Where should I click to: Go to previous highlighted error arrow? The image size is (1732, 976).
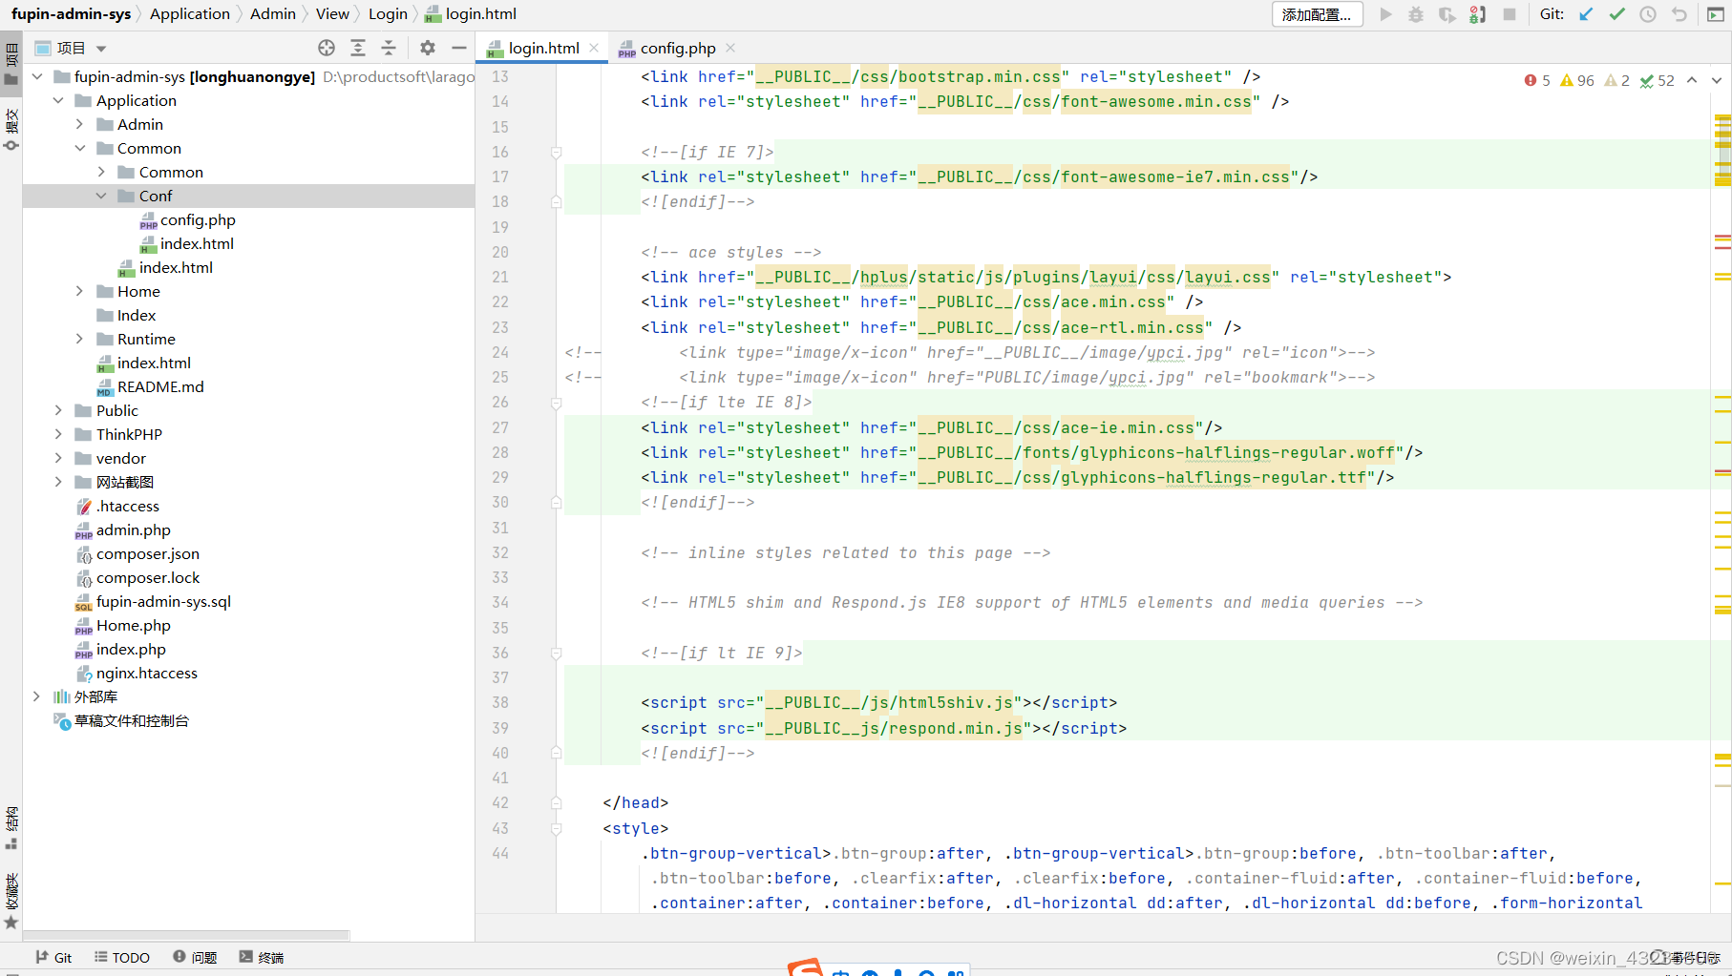coord(1692,80)
